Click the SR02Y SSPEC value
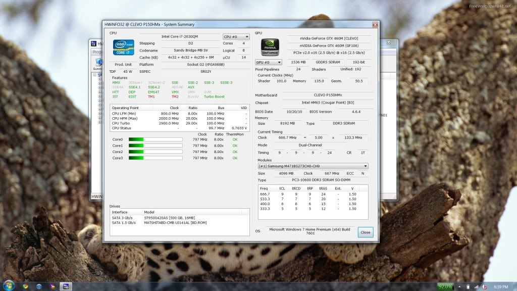 205,72
